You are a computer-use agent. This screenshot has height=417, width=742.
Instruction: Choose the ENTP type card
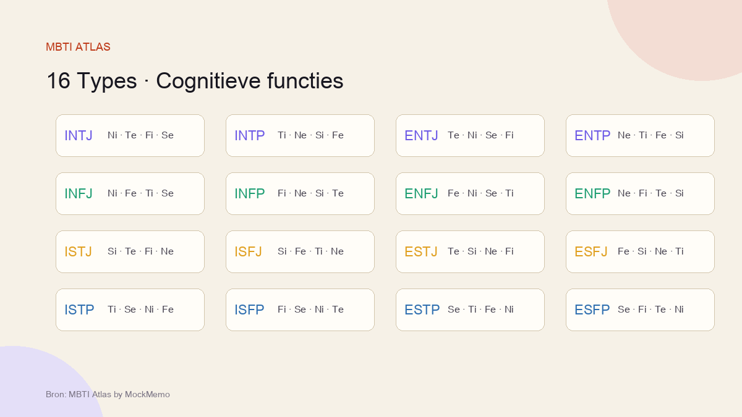coord(640,135)
